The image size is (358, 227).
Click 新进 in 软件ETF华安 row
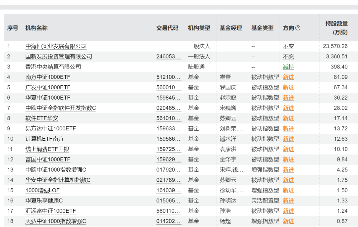pos(288,118)
